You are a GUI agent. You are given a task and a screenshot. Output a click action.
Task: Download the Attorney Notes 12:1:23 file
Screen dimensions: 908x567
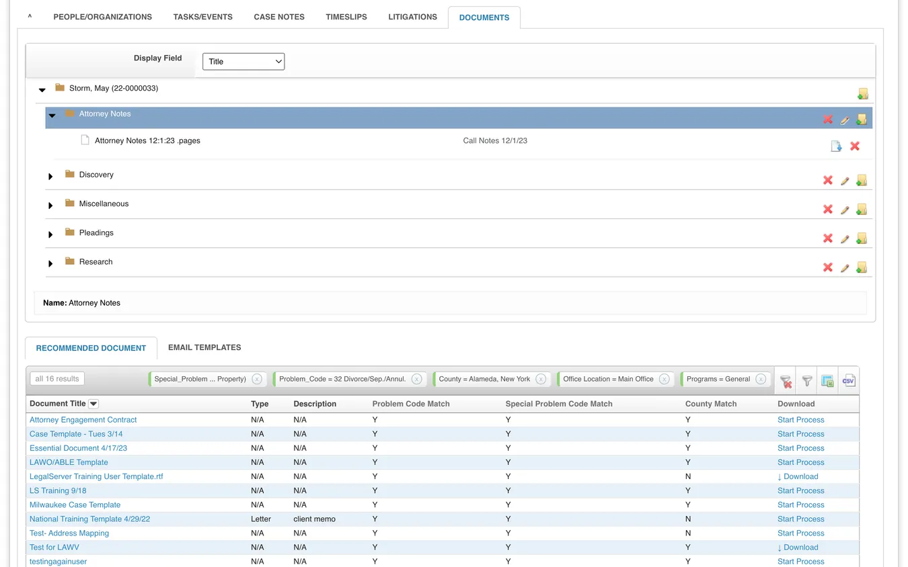836,146
